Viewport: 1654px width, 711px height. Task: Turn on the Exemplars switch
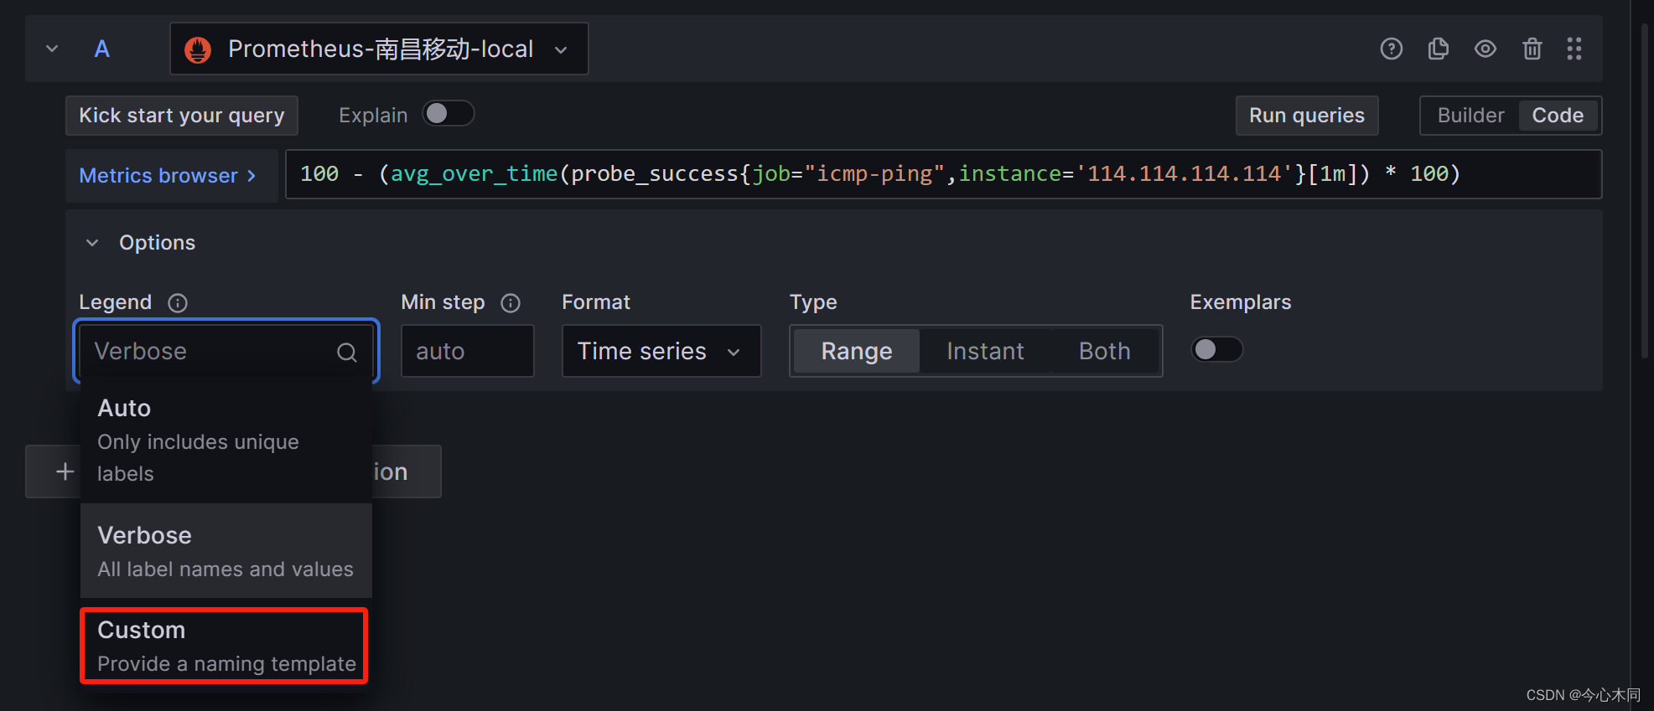click(x=1216, y=349)
